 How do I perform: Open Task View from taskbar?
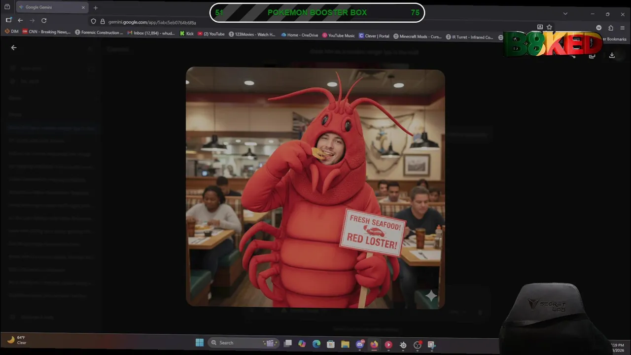(288, 343)
